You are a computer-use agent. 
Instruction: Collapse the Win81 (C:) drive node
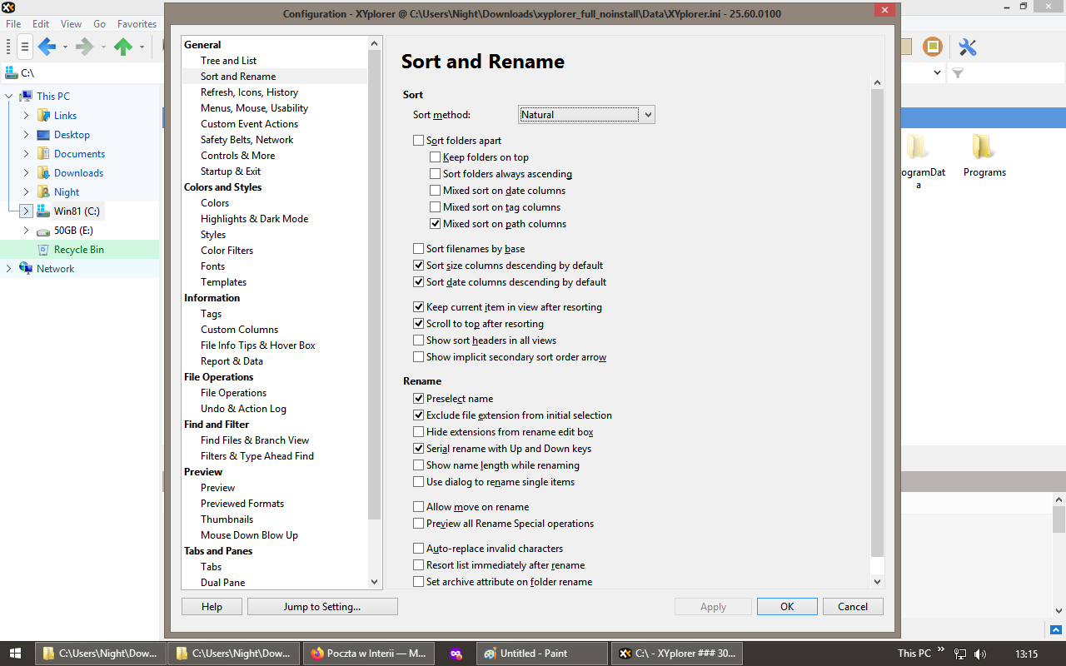coord(25,211)
